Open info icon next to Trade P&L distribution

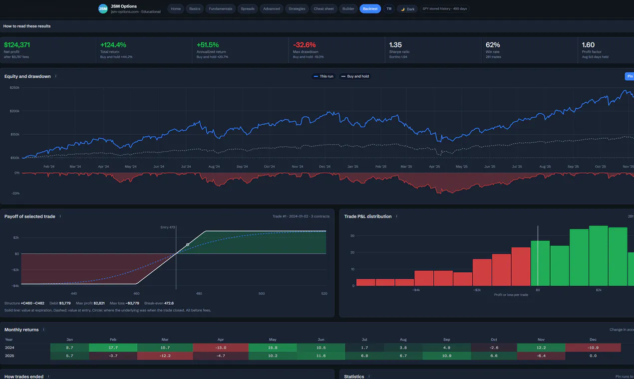(x=397, y=216)
